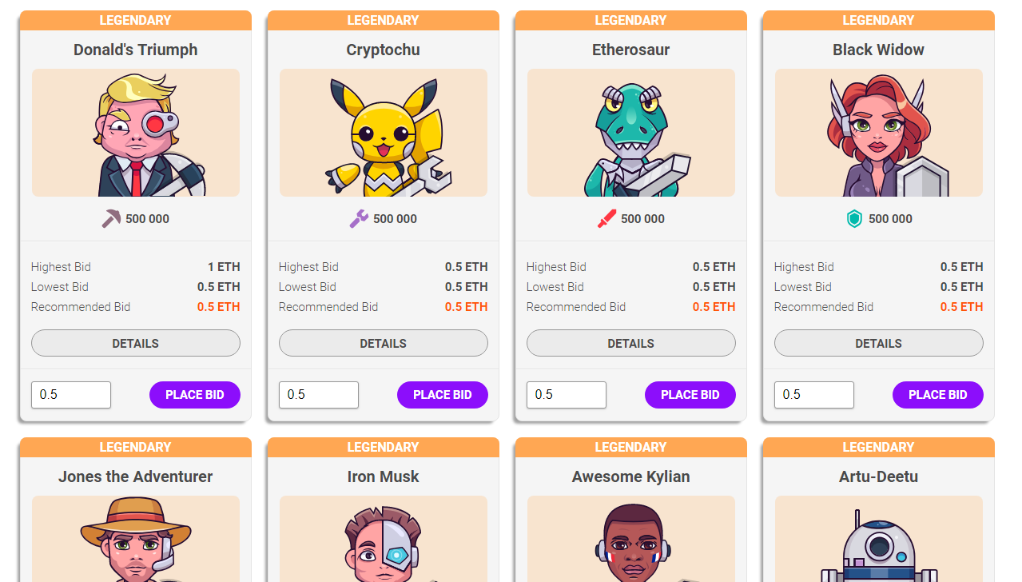
Task: Show Etherosaur details
Action: pos(631,343)
